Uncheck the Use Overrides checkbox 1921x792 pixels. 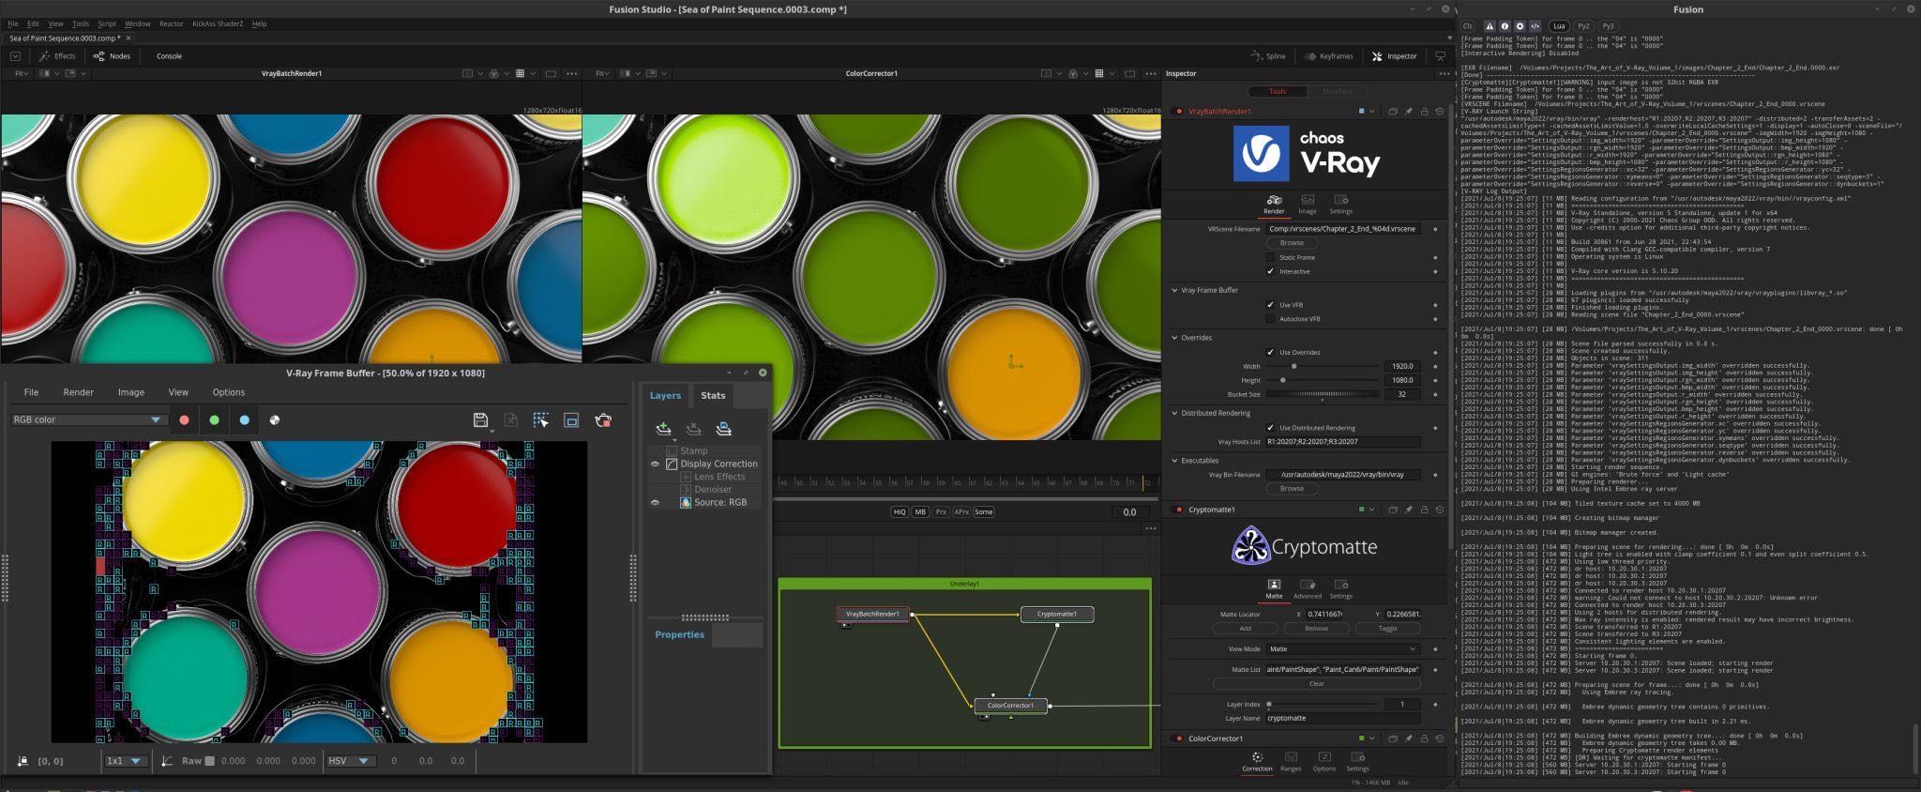pyautogui.click(x=1270, y=352)
